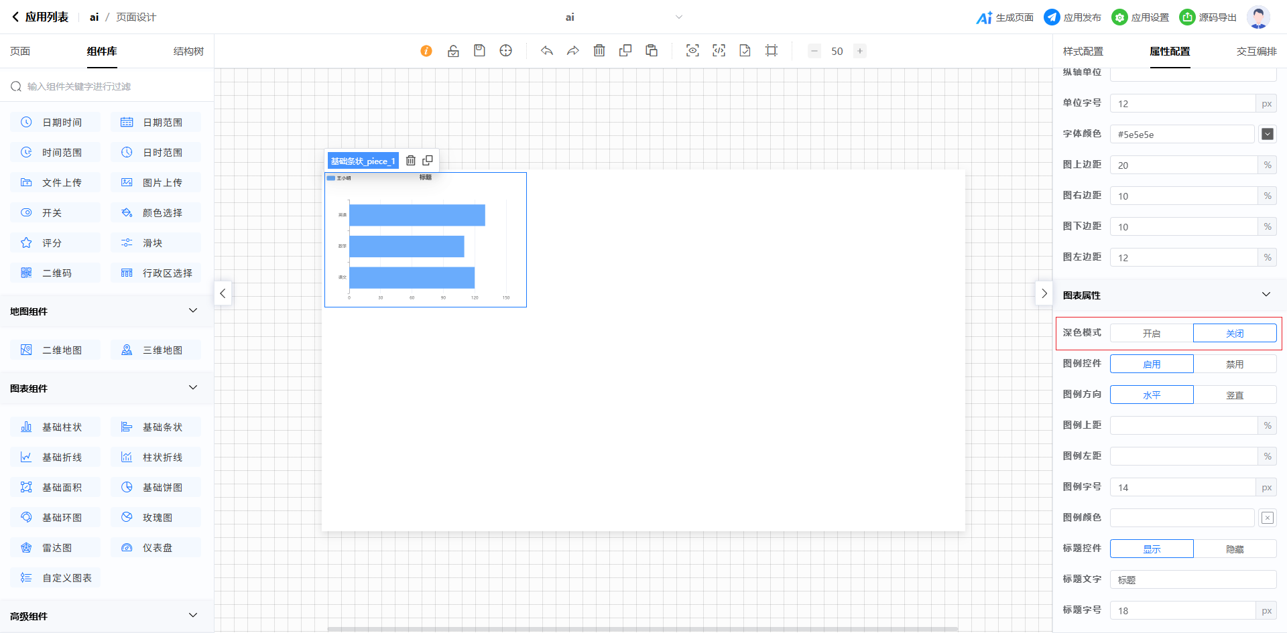Set 图例控件 to 禁用
The height and width of the screenshot is (633, 1287).
[x=1235, y=364]
